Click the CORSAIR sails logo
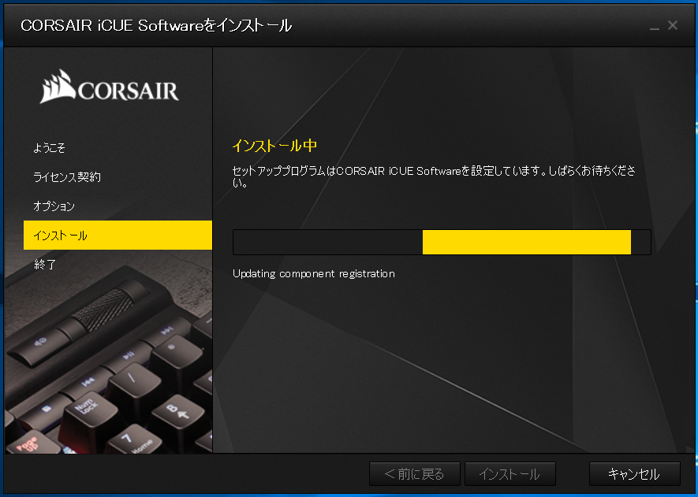This screenshot has height=497, width=698. click(x=109, y=87)
